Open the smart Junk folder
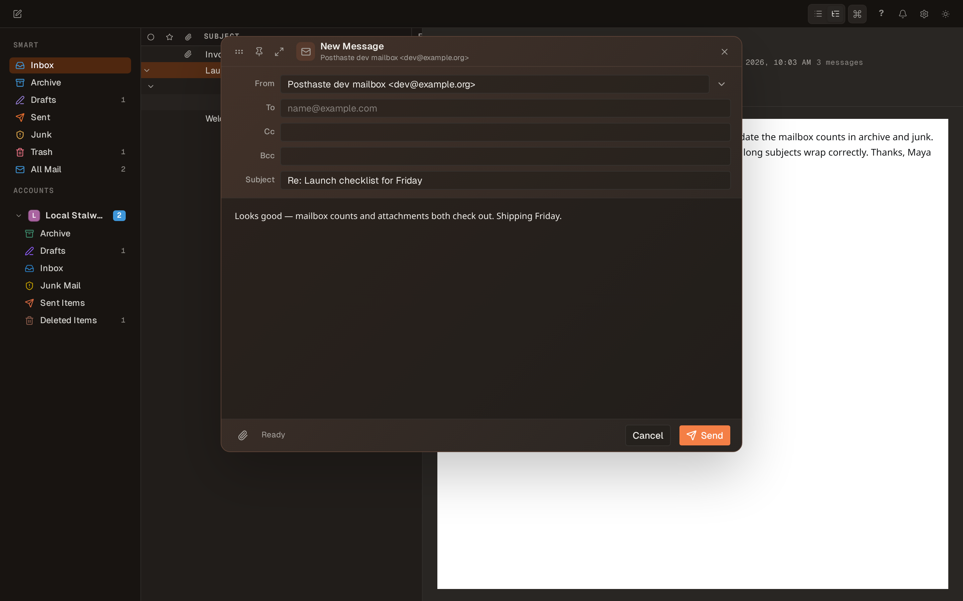Viewport: 963px width, 601px height. coord(70,135)
